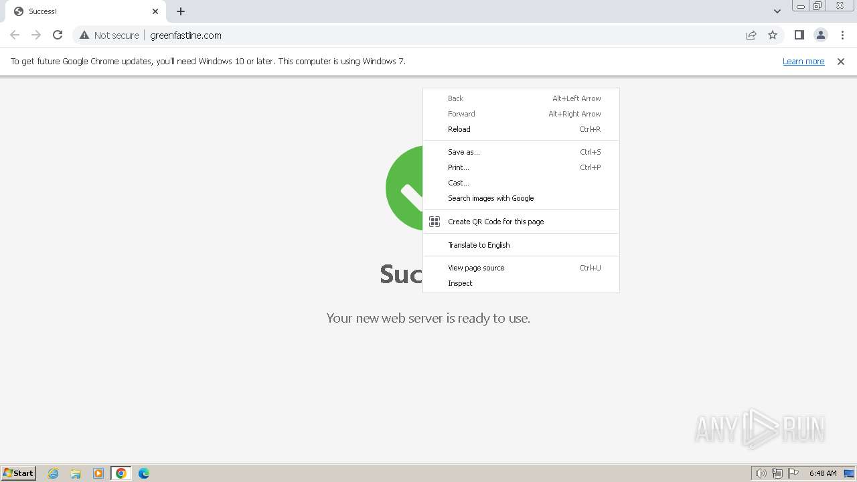Viewport: 857px width, 482px height.
Task: Click the green checkmark success image
Action: coord(404,188)
